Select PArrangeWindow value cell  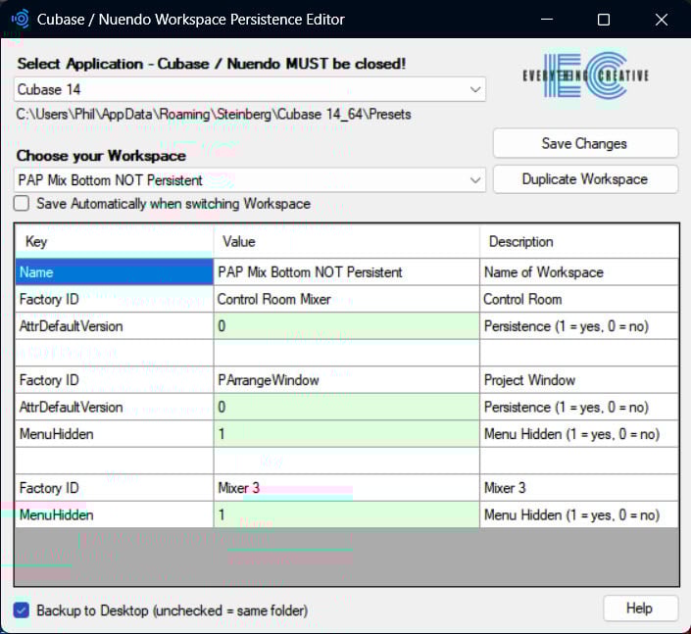(x=347, y=380)
